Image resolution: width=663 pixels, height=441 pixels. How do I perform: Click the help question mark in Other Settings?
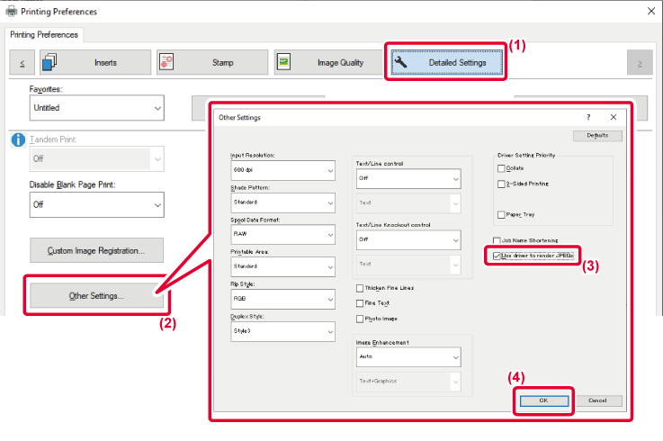tap(588, 117)
